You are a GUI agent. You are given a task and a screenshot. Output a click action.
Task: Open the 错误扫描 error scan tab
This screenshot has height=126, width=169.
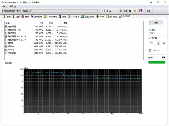point(37,17)
